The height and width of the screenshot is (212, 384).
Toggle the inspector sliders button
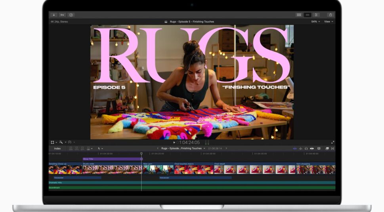tap(316, 15)
